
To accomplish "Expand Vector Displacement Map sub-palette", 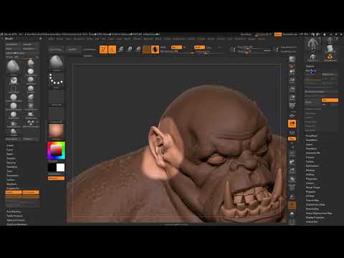I will [319, 213].
